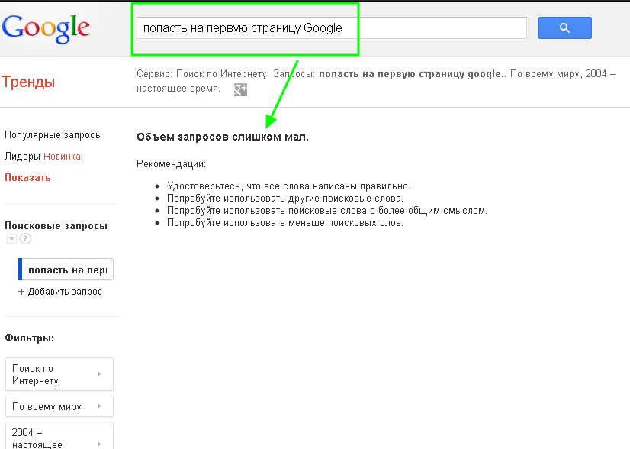
Task: Expand the 2004 – настоящее time filter
Action: pyautogui.click(x=59, y=436)
